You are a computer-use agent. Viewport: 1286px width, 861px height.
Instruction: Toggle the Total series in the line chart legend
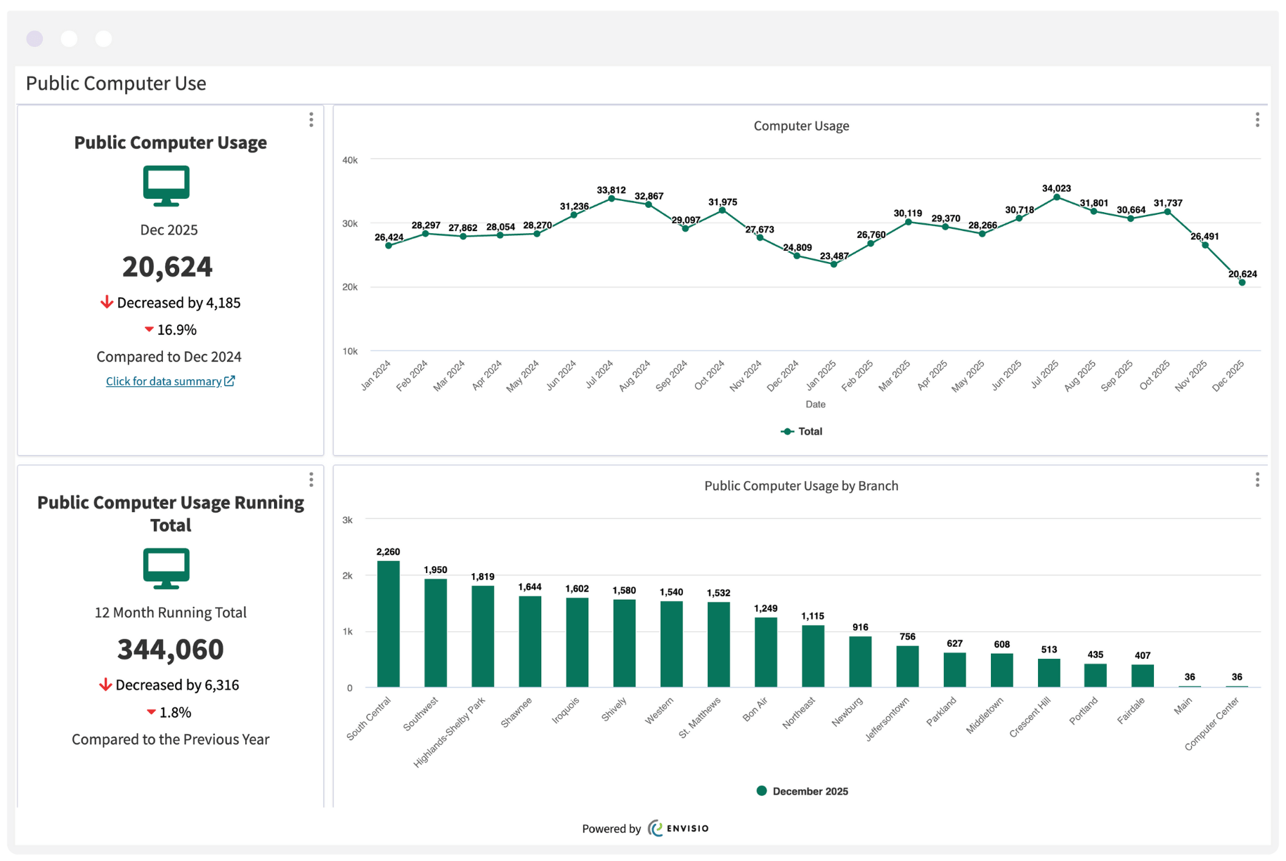coord(802,431)
